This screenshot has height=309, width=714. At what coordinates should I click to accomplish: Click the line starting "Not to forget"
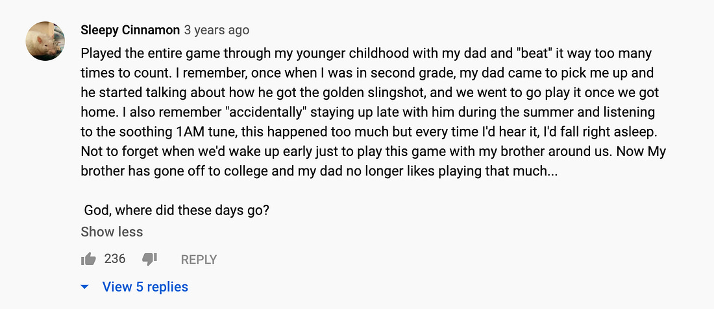click(x=373, y=152)
